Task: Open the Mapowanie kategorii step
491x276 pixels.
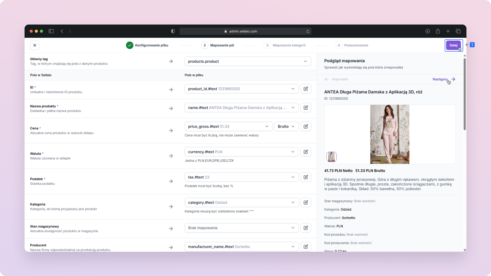Action: point(285,45)
